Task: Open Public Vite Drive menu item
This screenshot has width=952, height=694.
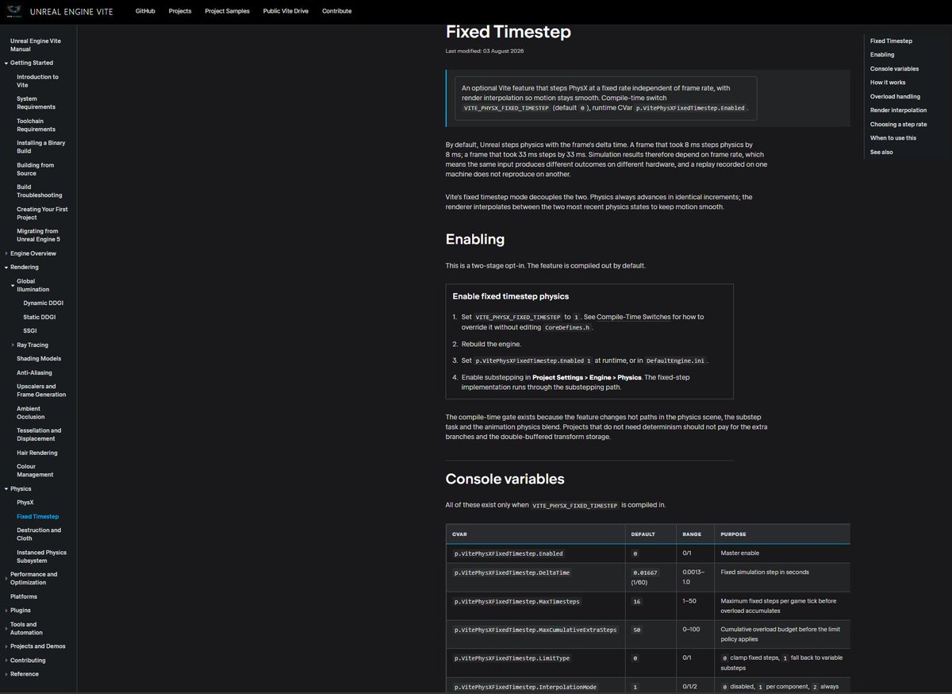Action: coord(286,11)
